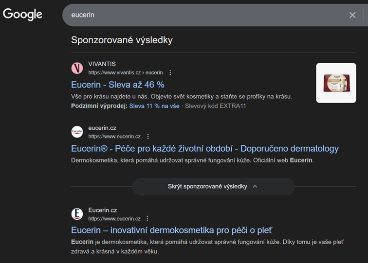Open the Google logo homepage link
The image size is (368, 263).
click(22, 14)
